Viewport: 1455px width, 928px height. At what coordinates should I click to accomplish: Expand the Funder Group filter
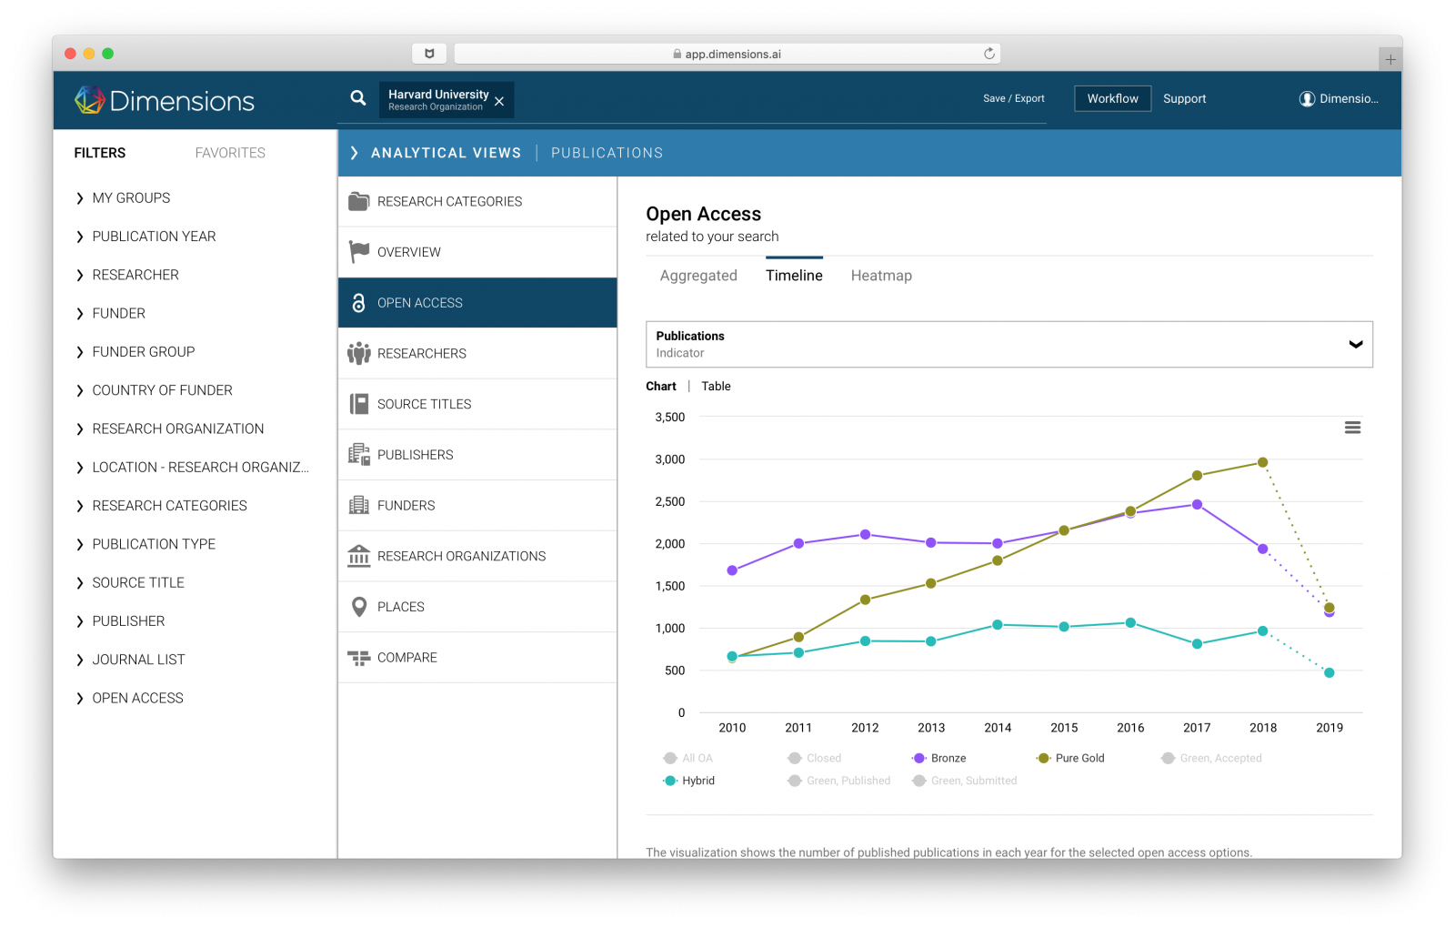coord(143,352)
